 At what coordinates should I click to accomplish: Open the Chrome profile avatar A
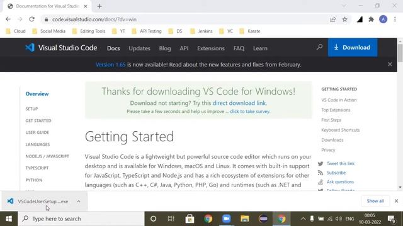click(383, 19)
